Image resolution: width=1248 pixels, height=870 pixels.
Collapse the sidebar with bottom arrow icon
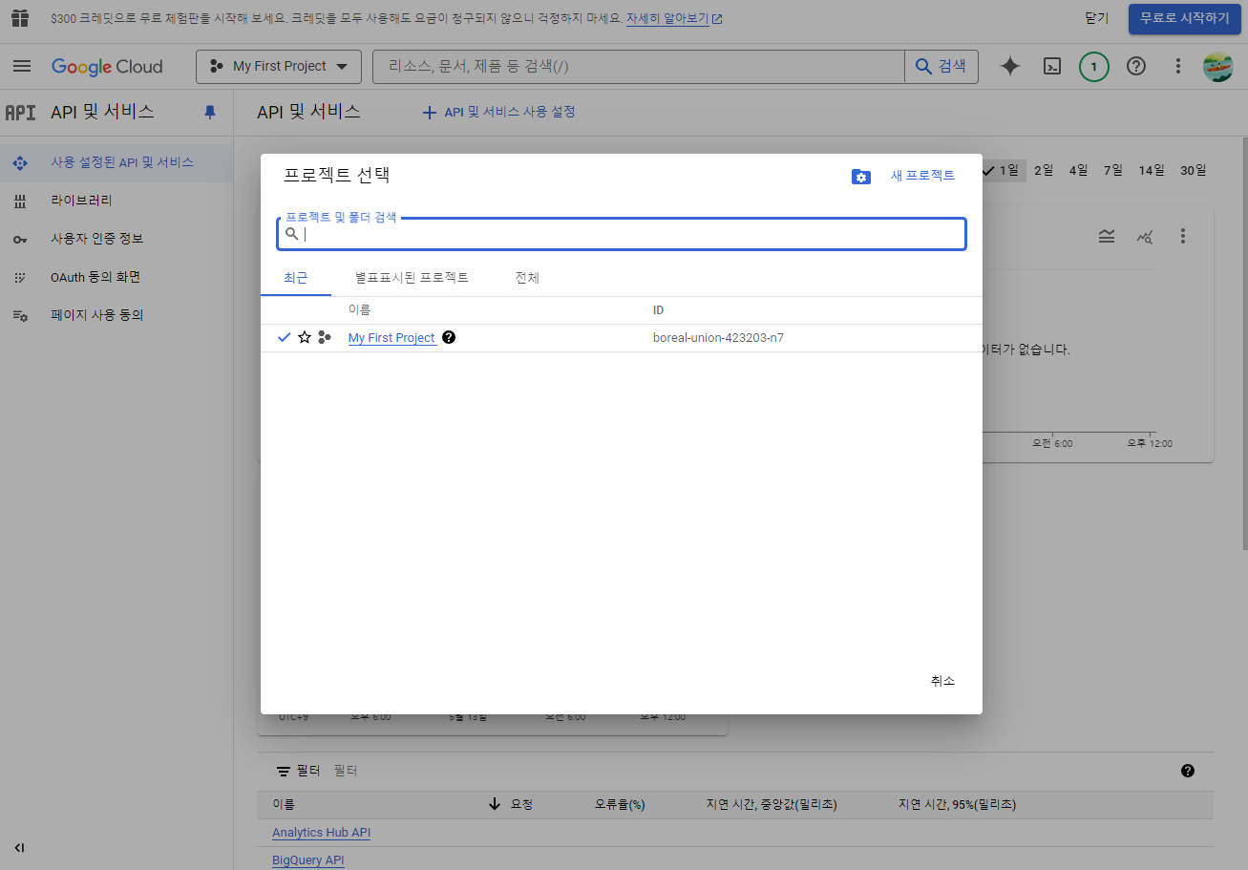click(x=19, y=847)
